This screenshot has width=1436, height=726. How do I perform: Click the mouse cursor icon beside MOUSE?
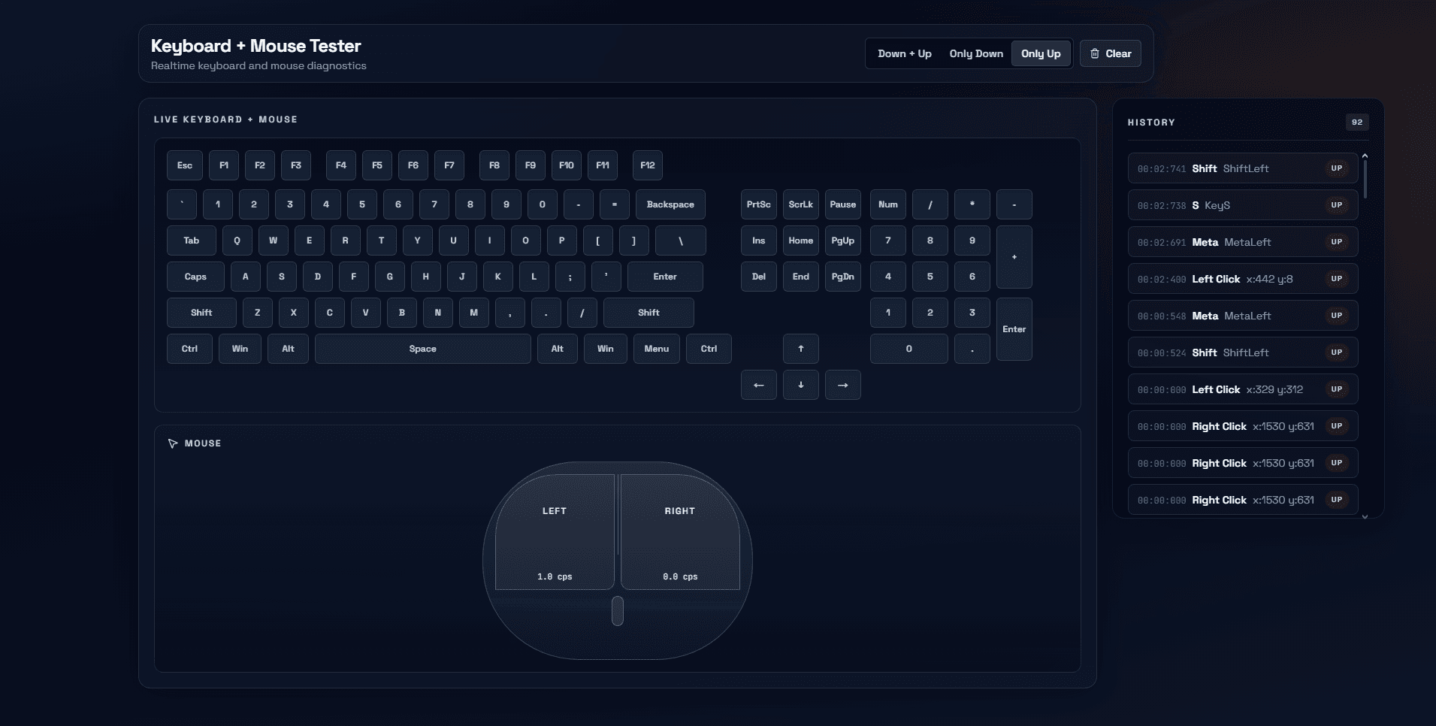click(173, 443)
